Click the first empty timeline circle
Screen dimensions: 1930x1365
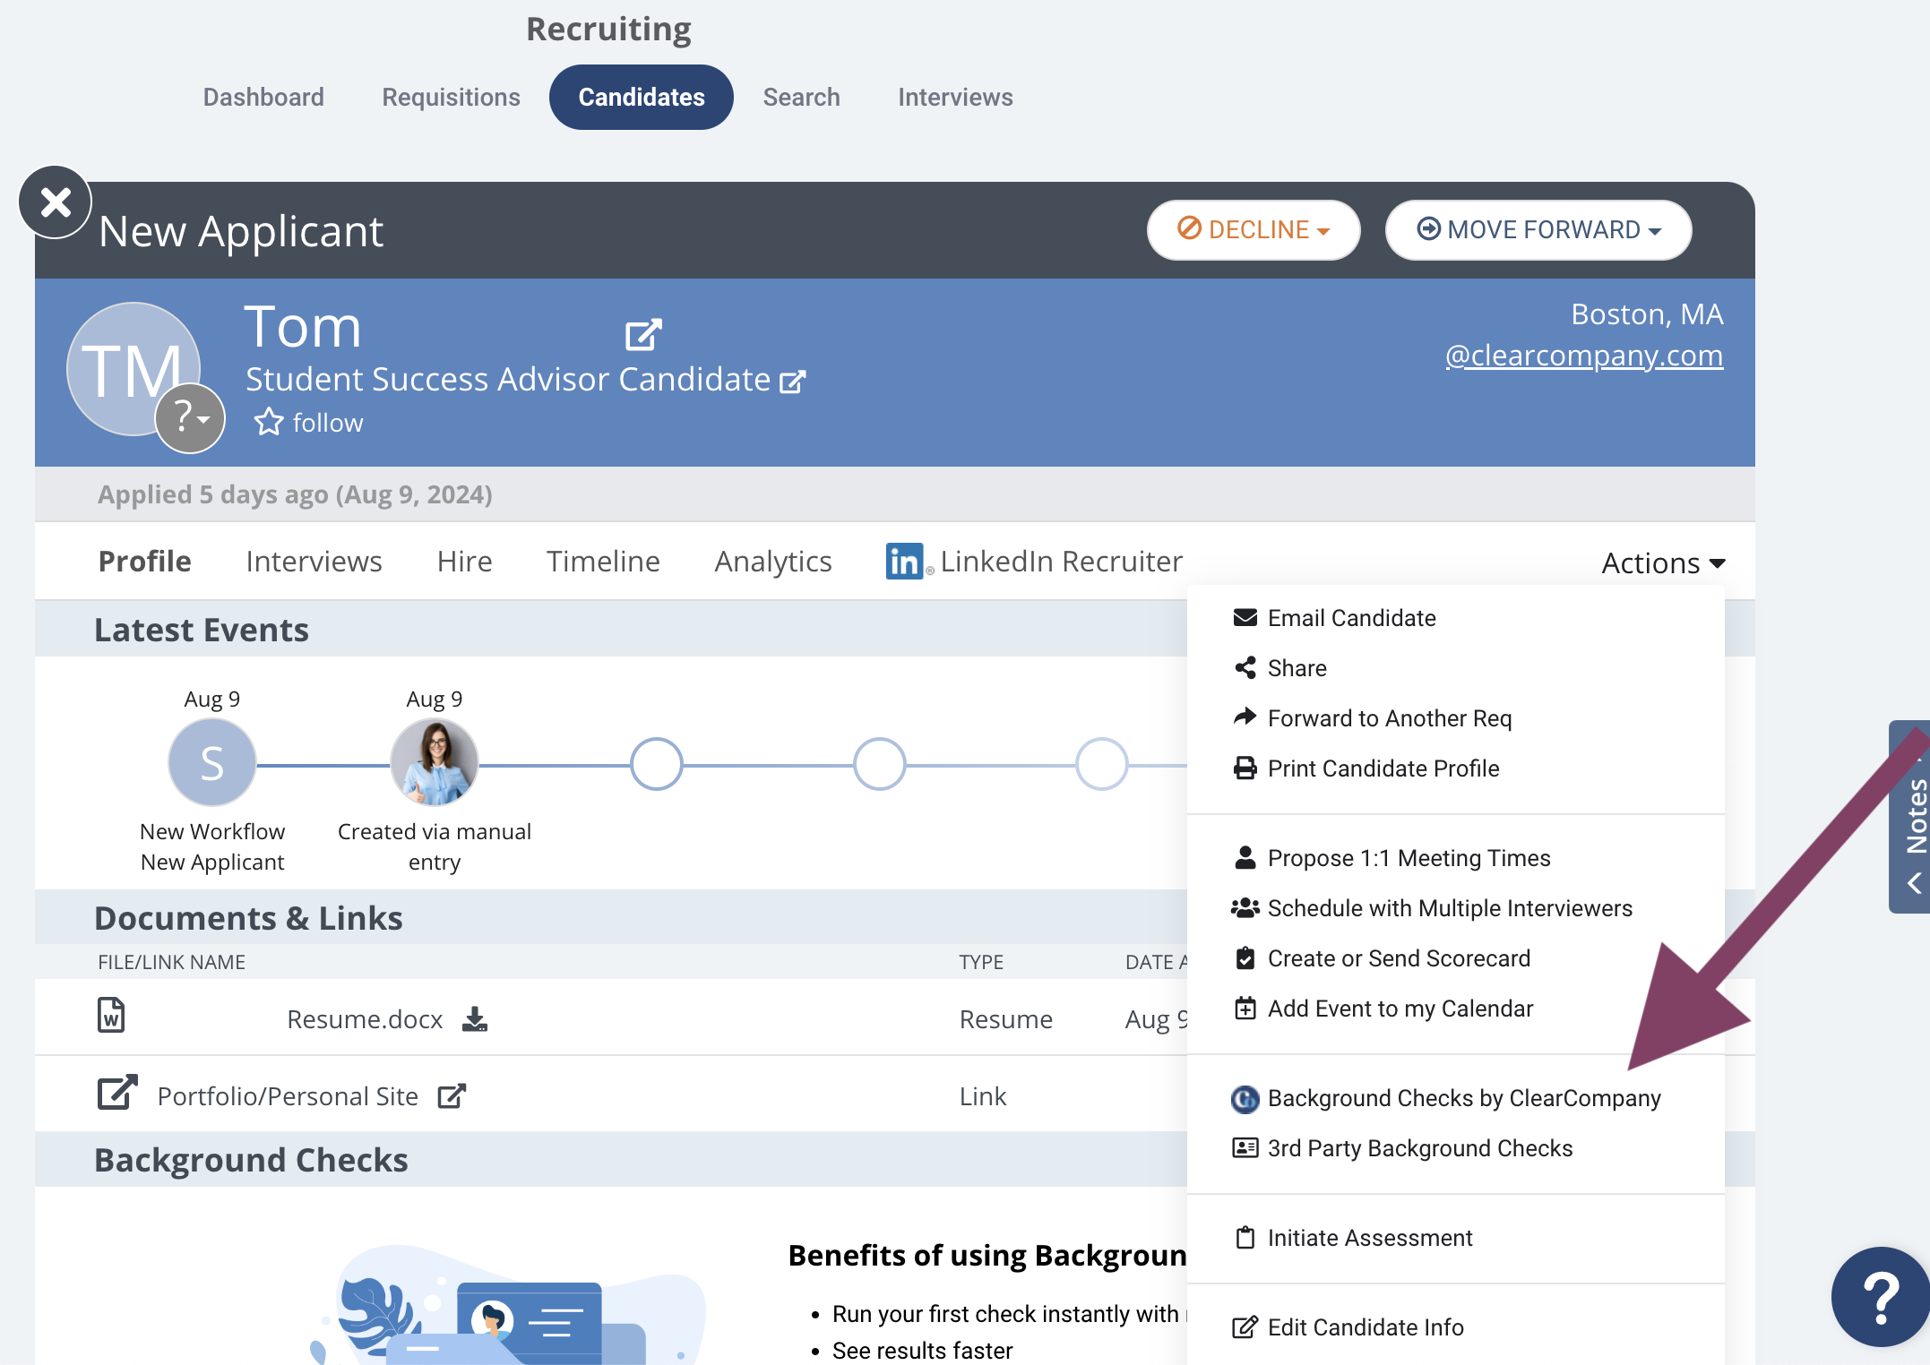[x=657, y=764]
